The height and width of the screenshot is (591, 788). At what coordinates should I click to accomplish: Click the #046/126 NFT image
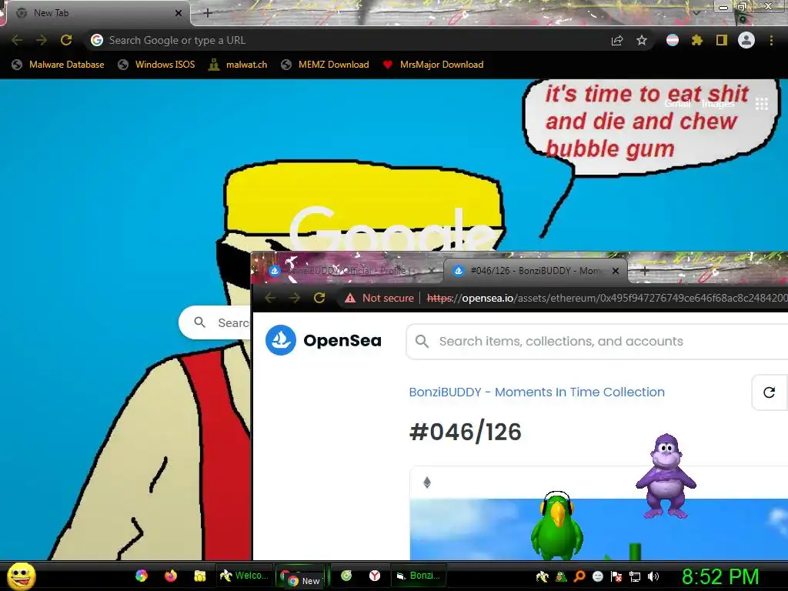click(599, 529)
